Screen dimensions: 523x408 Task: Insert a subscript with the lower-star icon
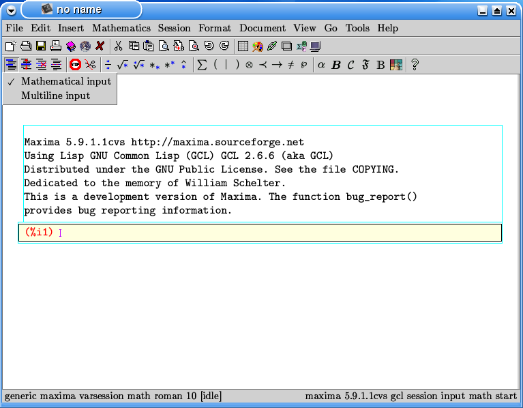pyautogui.click(x=154, y=65)
